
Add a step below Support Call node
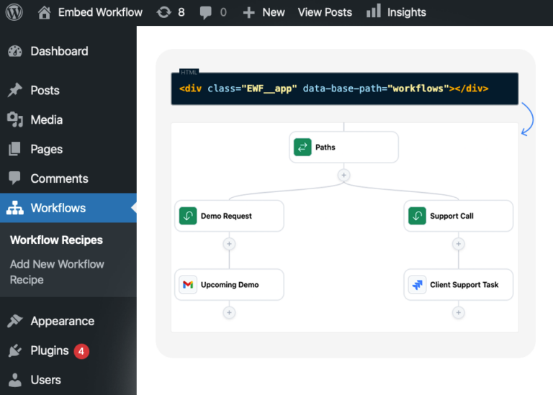point(459,244)
